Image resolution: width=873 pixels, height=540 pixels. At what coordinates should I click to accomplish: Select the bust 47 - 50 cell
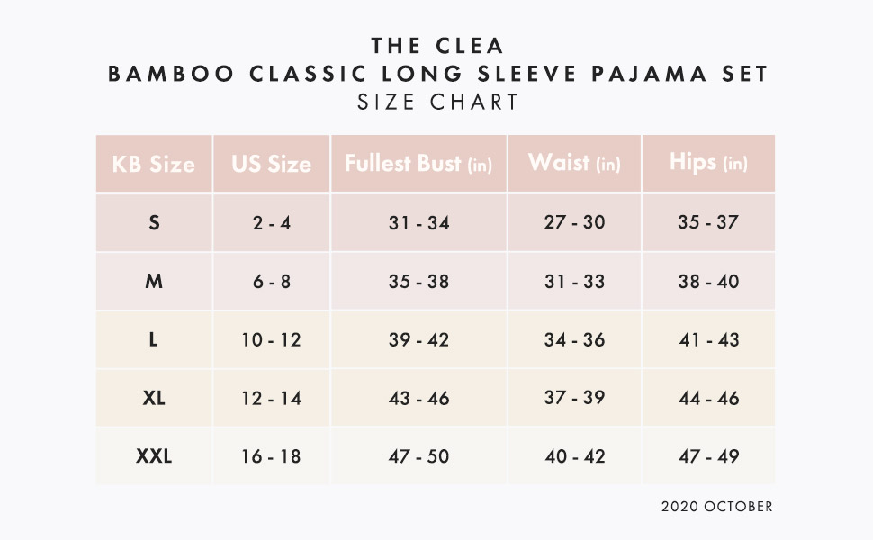click(x=418, y=456)
